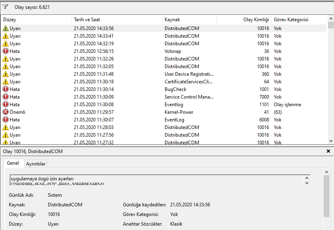Click warning icon of 11:27:56 event
The image size is (334, 230).
[x=6, y=135]
